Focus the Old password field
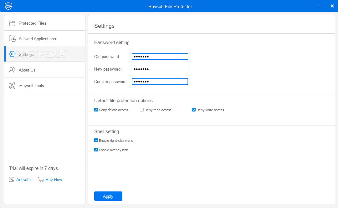The height and width of the screenshot is (208, 338). [x=160, y=57]
